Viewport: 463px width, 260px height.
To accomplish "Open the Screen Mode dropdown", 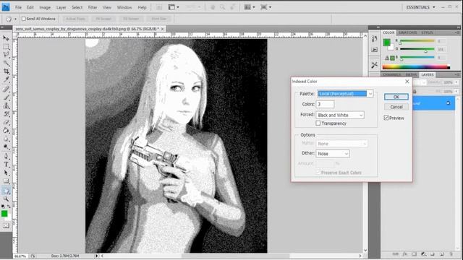I will coord(266,7).
